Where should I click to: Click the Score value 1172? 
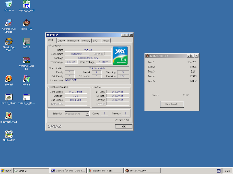click(186, 95)
